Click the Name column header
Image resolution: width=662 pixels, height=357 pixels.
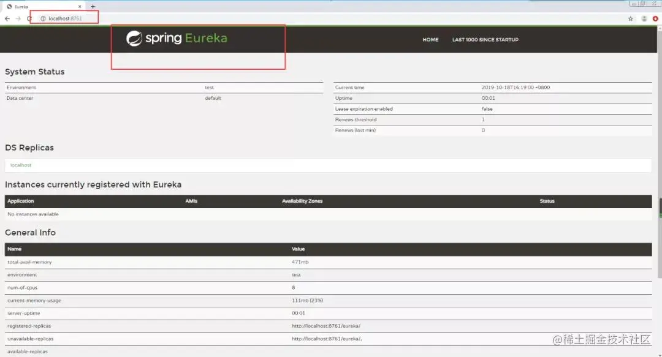tap(14, 249)
